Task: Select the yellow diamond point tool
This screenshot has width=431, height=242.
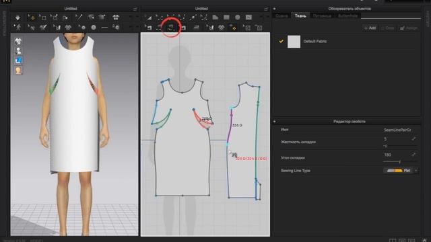Action: pyautogui.click(x=233, y=28)
